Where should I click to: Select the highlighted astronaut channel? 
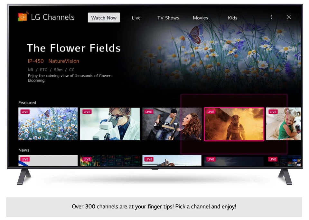[x=234, y=124]
